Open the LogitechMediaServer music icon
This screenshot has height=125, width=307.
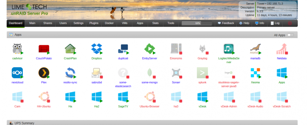coord(229,49)
